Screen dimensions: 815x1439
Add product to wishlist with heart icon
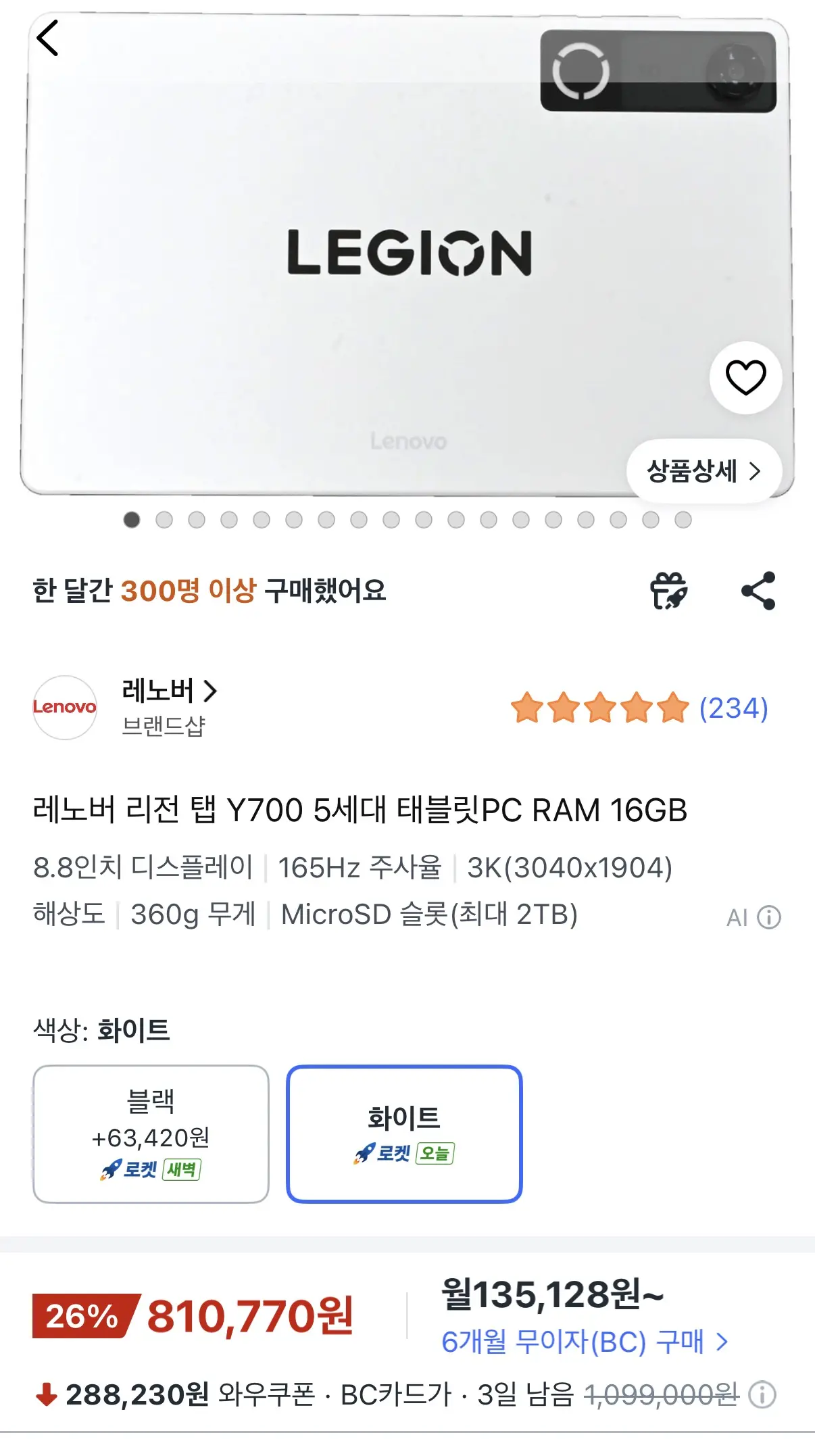[x=745, y=377]
